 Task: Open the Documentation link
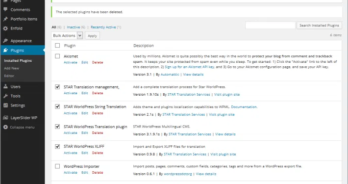pyautogui.click(x=244, y=107)
